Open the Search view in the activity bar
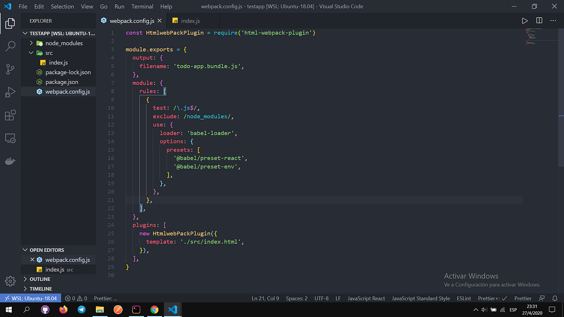 tap(10, 46)
